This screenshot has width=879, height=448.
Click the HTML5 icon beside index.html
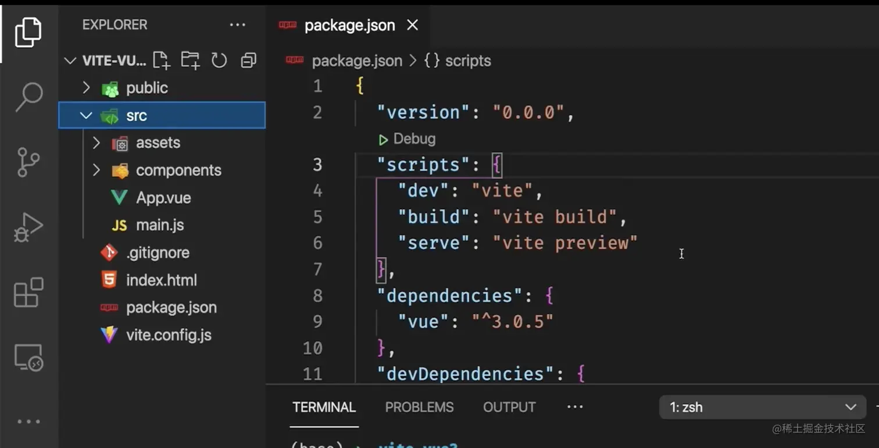coord(109,280)
